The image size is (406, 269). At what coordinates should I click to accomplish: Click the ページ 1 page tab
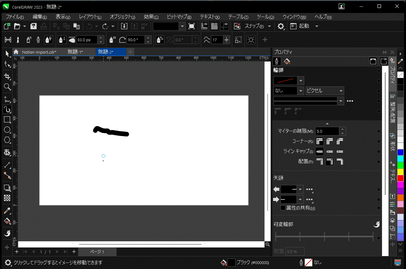97,252
